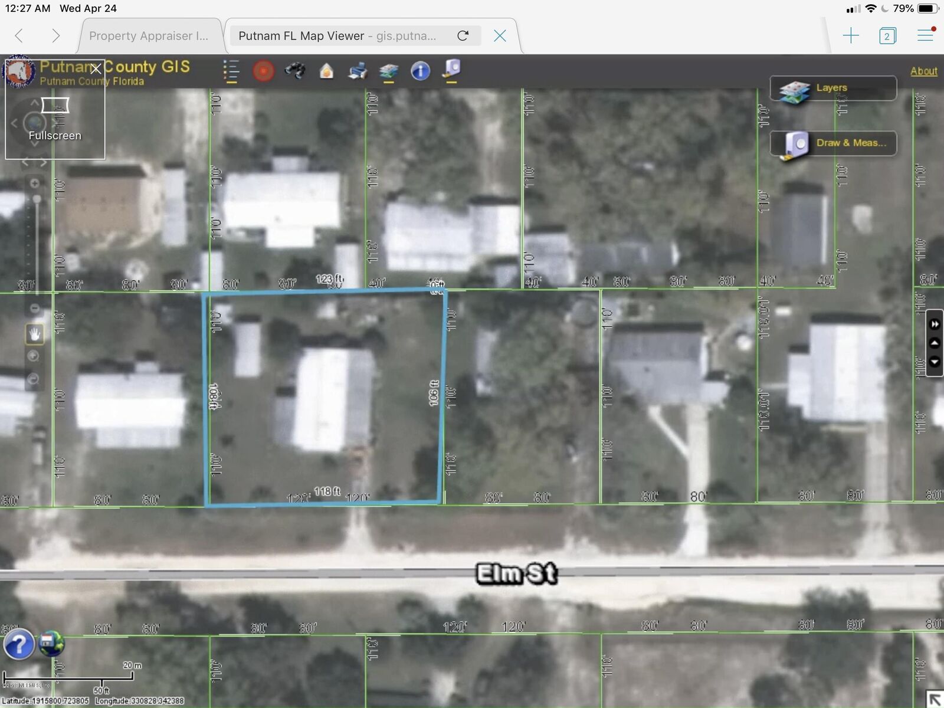This screenshot has width=944, height=708.
Task: Toggle the stacked map layers toolbar icon
Action: click(389, 71)
